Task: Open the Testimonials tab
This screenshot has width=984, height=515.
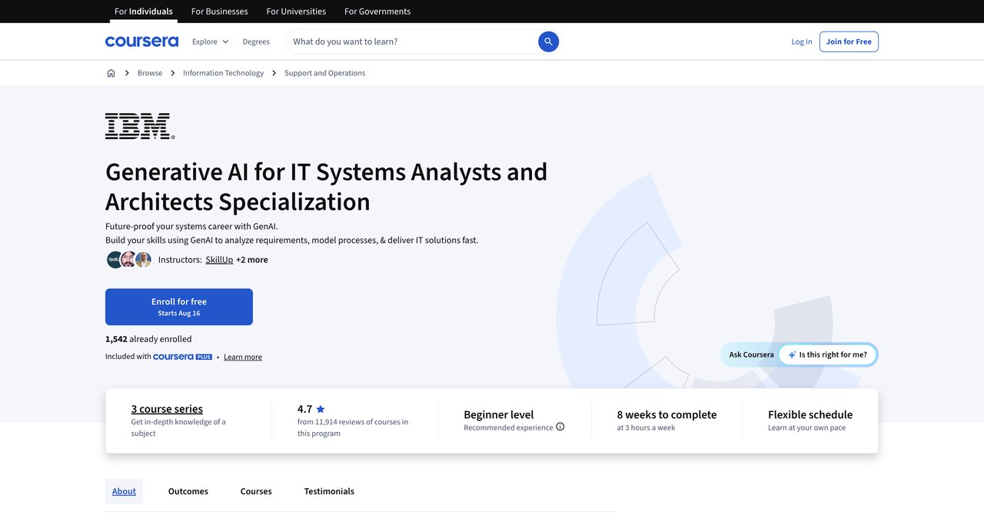Action: pos(329,491)
